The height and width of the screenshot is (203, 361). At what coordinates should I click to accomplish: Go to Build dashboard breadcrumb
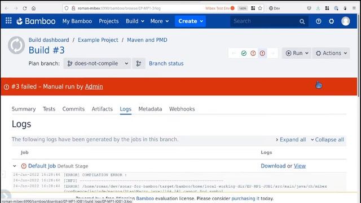49,40
